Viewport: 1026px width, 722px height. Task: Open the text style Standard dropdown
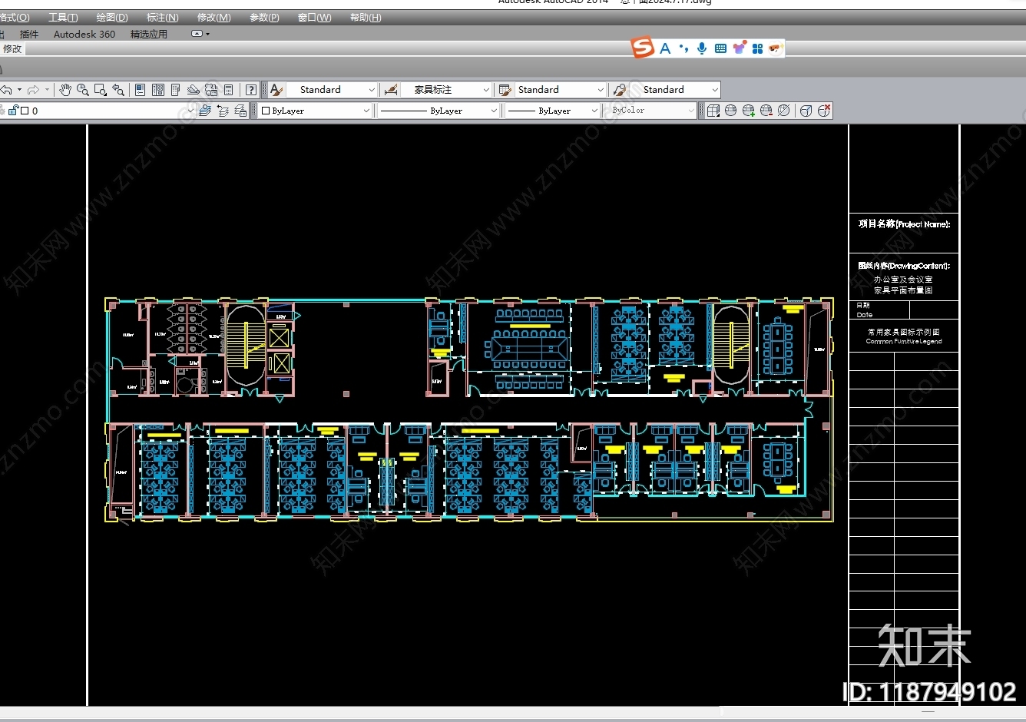point(333,90)
